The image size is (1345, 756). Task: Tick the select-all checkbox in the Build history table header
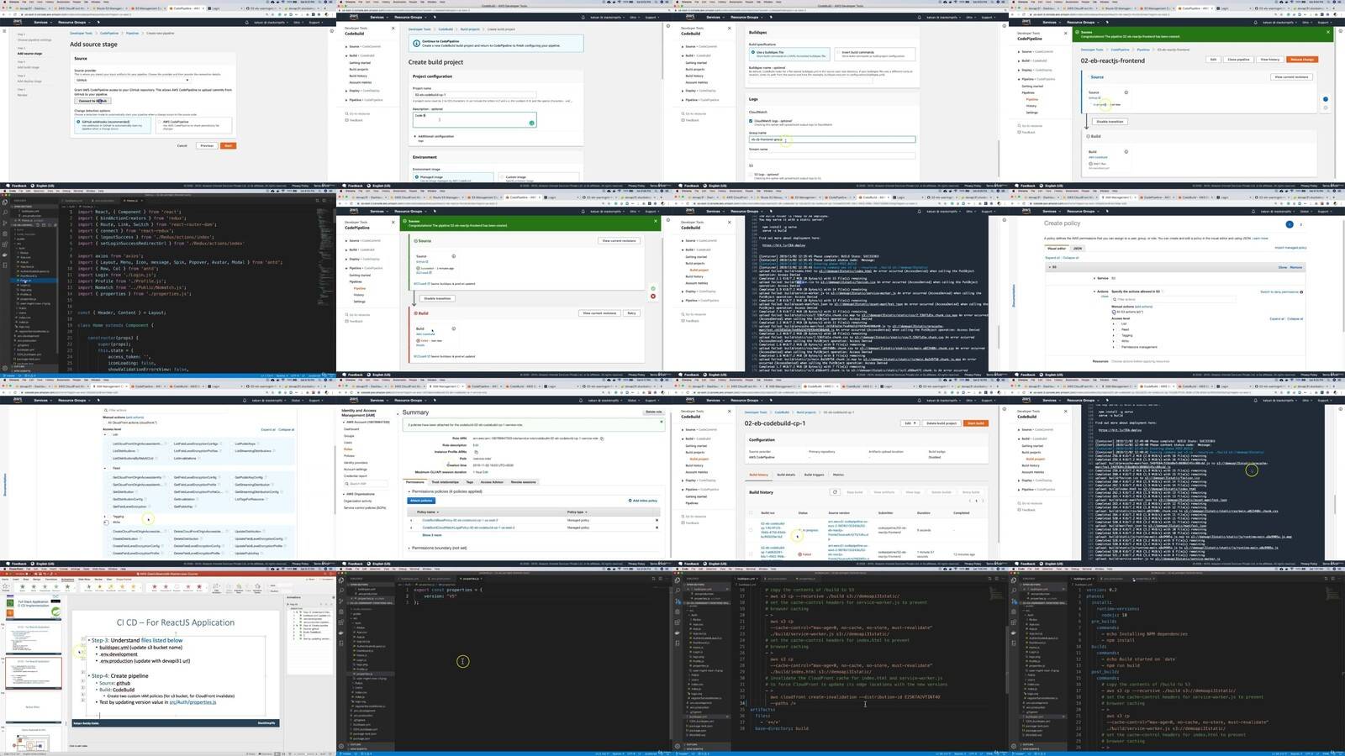point(752,512)
